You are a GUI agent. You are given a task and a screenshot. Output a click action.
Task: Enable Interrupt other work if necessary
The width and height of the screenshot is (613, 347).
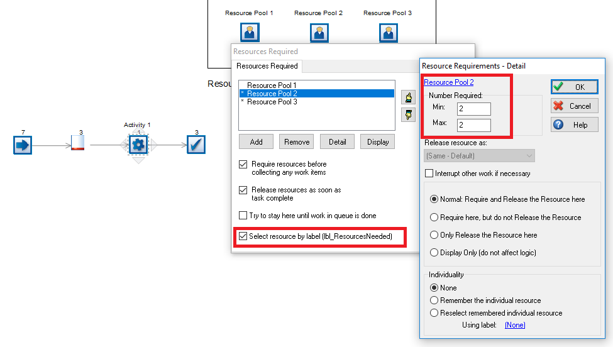pyautogui.click(x=429, y=173)
